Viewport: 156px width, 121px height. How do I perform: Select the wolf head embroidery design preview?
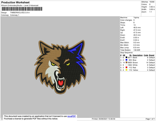pyautogui.click(x=60, y=67)
